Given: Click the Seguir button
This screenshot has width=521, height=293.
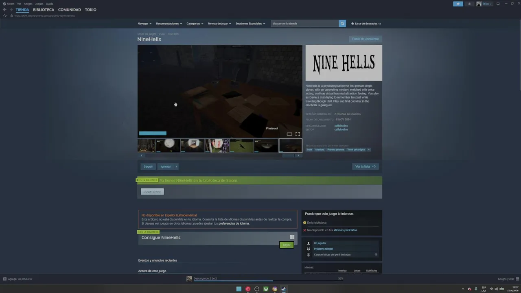Looking at the screenshot, I should pyautogui.click(x=148, y=166).
